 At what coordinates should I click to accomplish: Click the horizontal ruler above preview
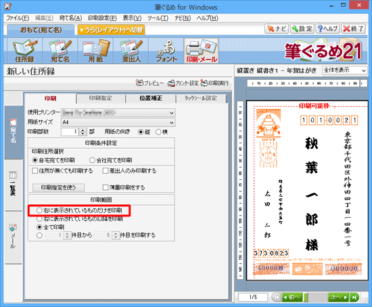(307, 83)
